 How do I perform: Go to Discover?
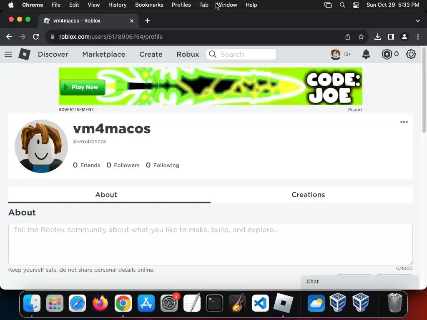(53, 54)
